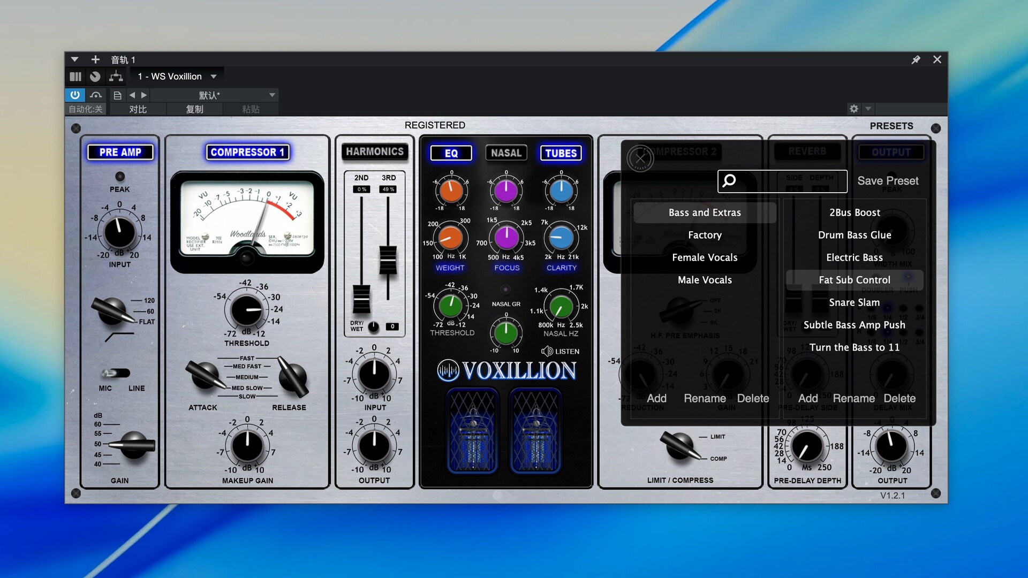This screenshot has width=1028, height=578.
Task: Open the dropdown arrow beside 音轨 1
Action: (75, 59)
